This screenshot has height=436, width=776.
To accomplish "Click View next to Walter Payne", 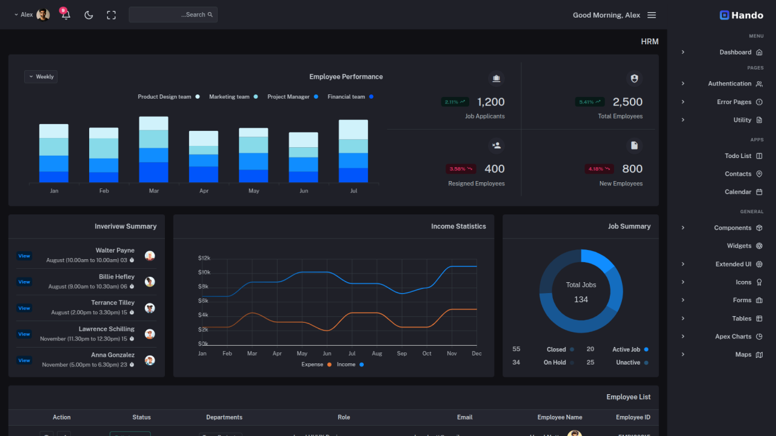I will point(24,256).
